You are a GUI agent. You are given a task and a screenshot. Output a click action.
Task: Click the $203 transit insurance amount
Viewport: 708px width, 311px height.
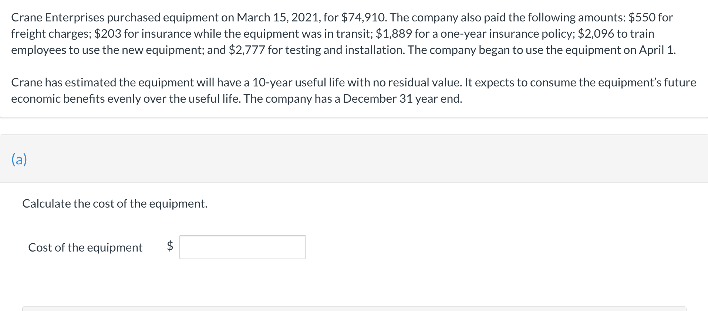[108, 34]
